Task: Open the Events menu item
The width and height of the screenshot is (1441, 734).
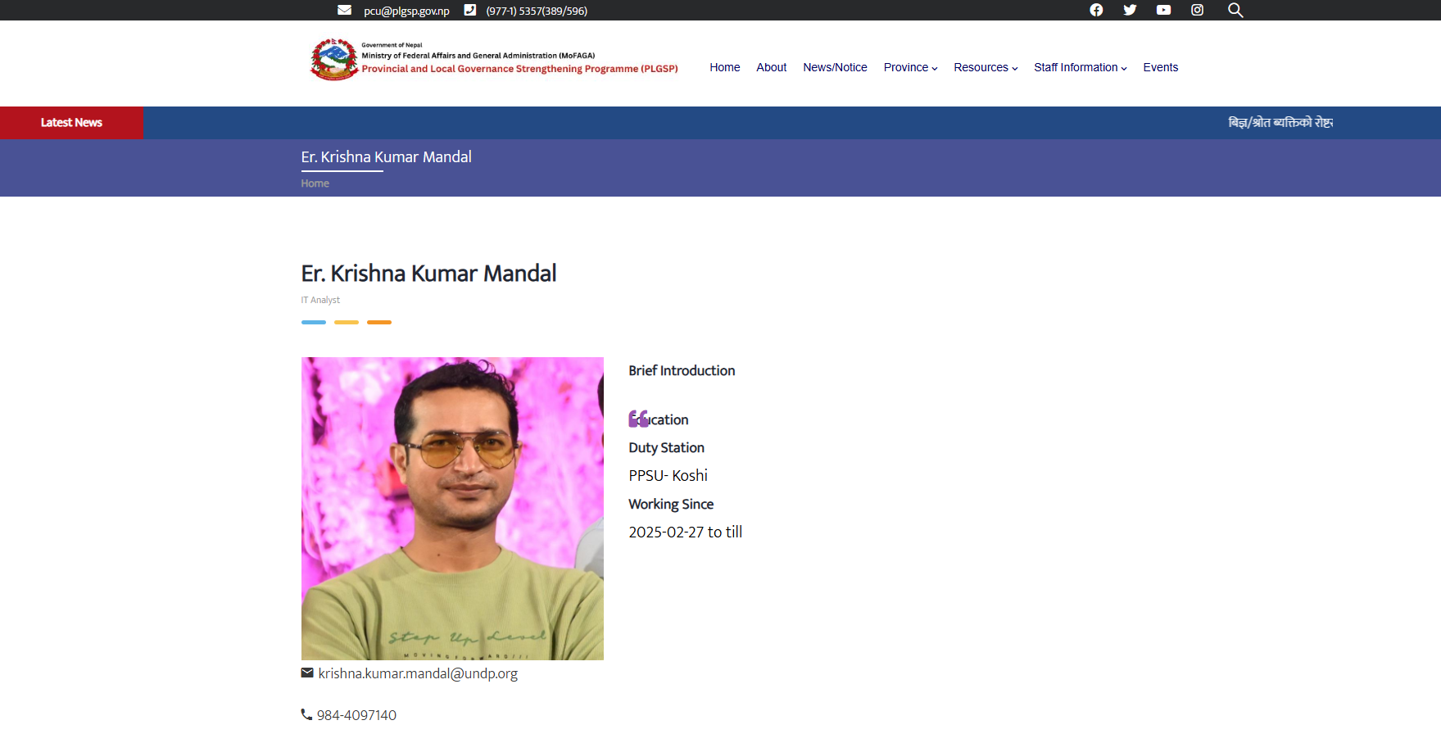Action: tap(1160, 67)
